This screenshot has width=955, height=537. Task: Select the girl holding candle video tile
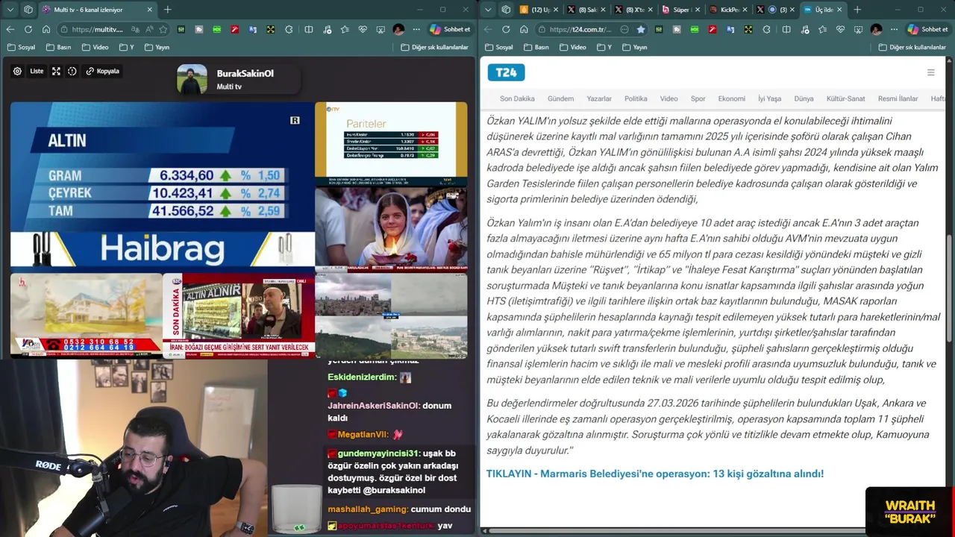tap(391, 230)
